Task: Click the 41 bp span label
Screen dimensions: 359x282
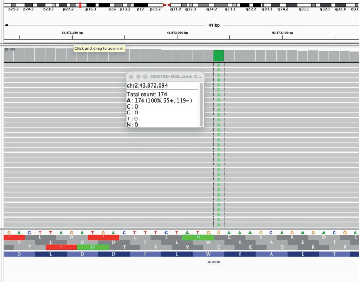Action: click(x=214, y=25)
